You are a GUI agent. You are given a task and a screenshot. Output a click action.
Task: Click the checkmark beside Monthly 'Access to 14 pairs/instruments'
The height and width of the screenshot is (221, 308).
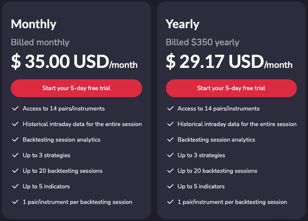(x=15, y=109)
